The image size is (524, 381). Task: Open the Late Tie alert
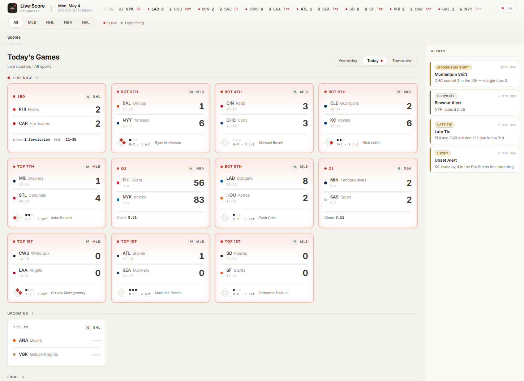475,131
